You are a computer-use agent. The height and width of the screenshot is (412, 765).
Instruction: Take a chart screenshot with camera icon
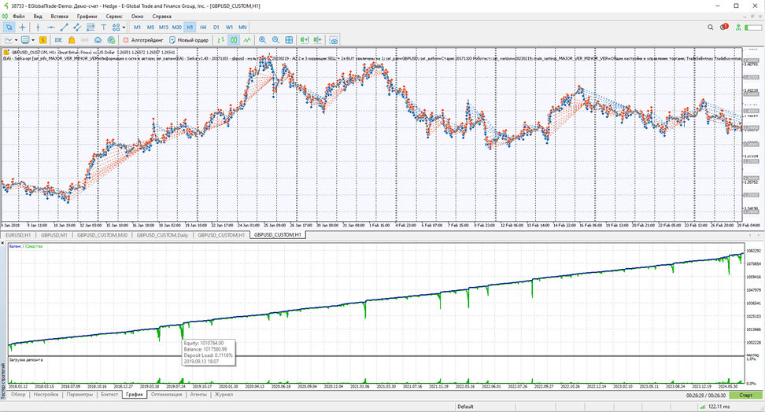[334, 40]
